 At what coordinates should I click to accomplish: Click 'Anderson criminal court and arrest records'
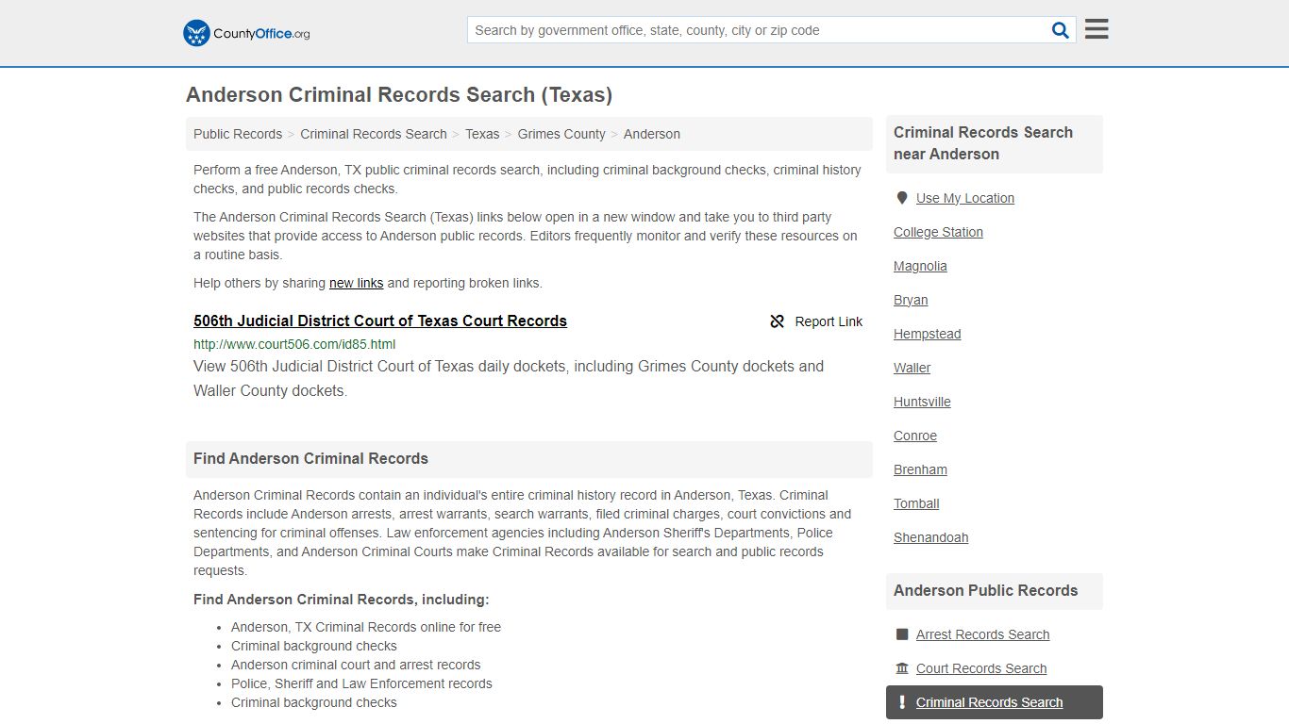[x=356, y=665]
